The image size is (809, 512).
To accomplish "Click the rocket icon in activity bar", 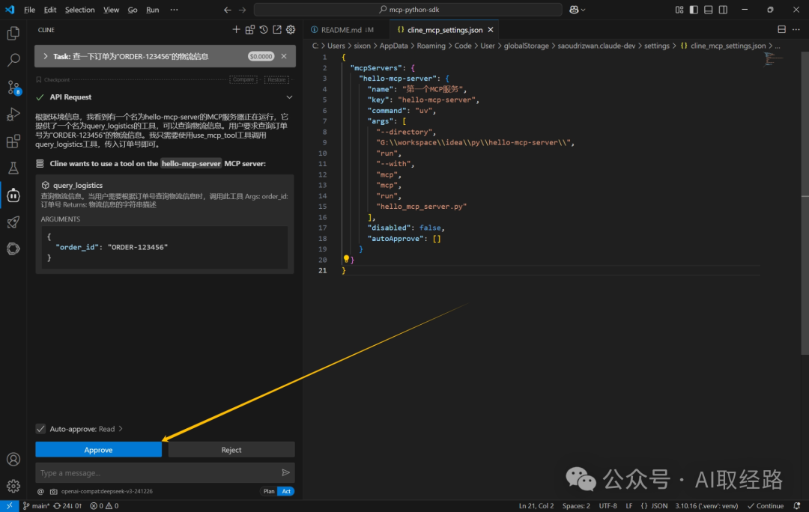I will [x=13, y=222].
